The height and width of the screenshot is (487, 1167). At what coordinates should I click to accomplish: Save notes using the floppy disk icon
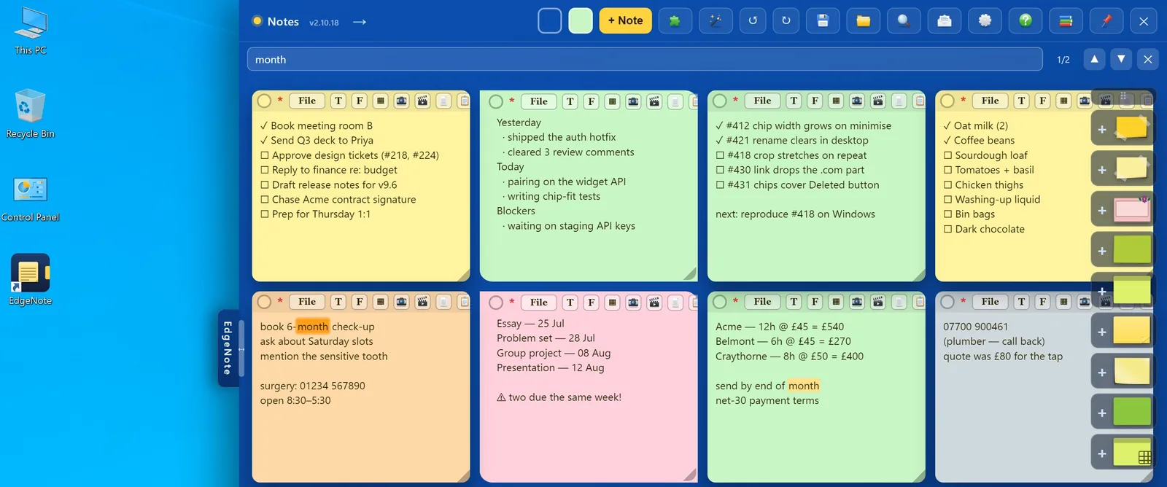tap(823, 21)
